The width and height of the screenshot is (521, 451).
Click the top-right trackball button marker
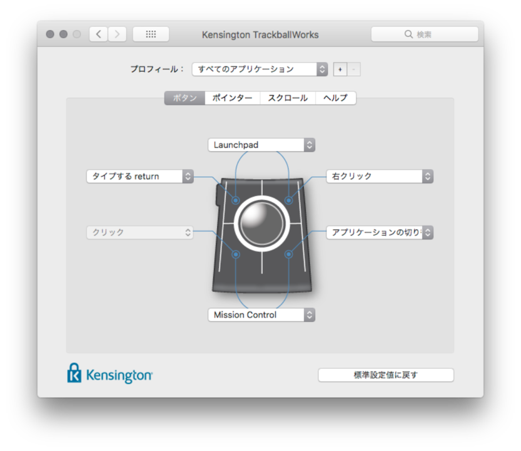pyautogui.click(x=289, y=200)
